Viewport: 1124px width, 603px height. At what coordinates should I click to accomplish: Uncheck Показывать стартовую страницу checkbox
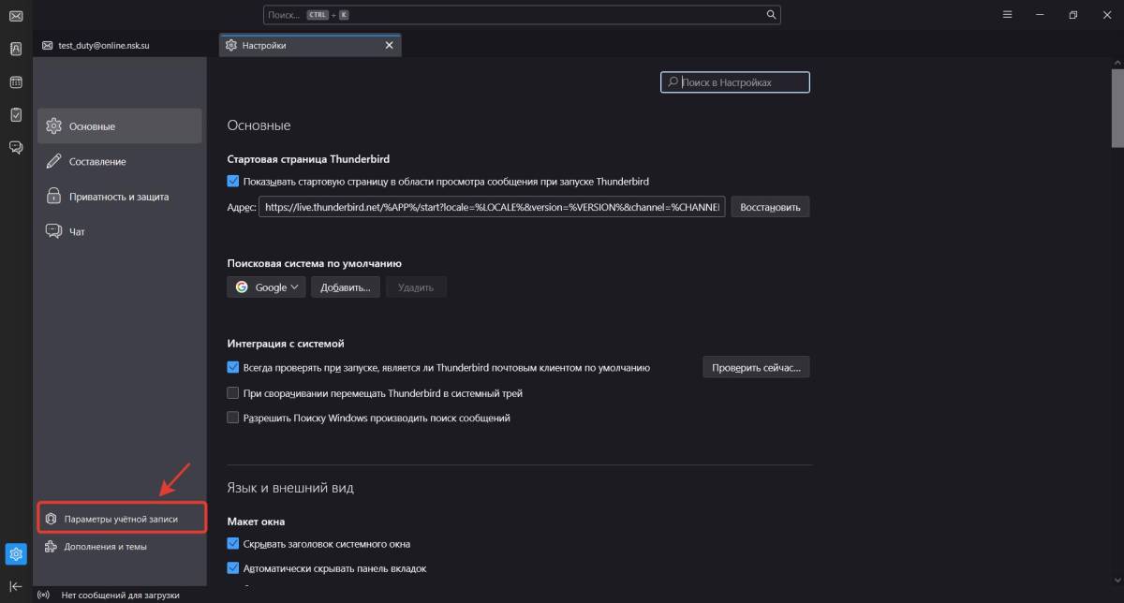point(233,182)
